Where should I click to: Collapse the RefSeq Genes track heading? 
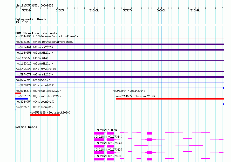tap(26, 127)
